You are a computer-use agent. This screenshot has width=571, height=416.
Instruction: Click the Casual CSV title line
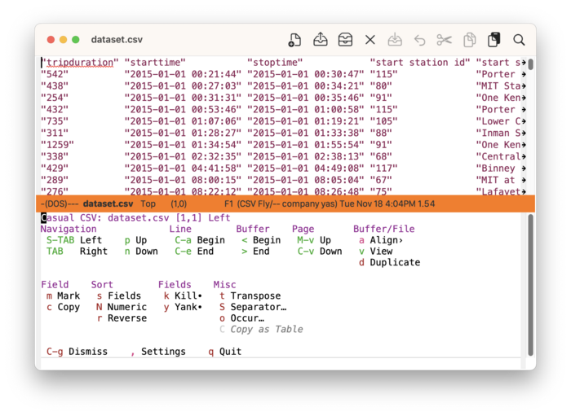pos(135,217)
